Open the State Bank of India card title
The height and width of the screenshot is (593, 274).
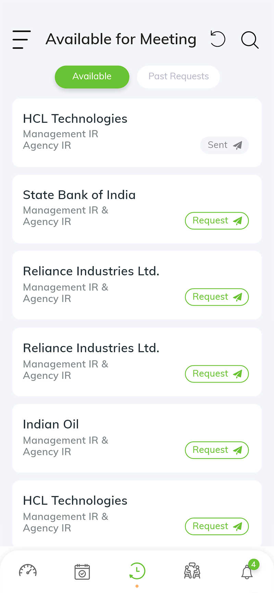pos(79,195)
